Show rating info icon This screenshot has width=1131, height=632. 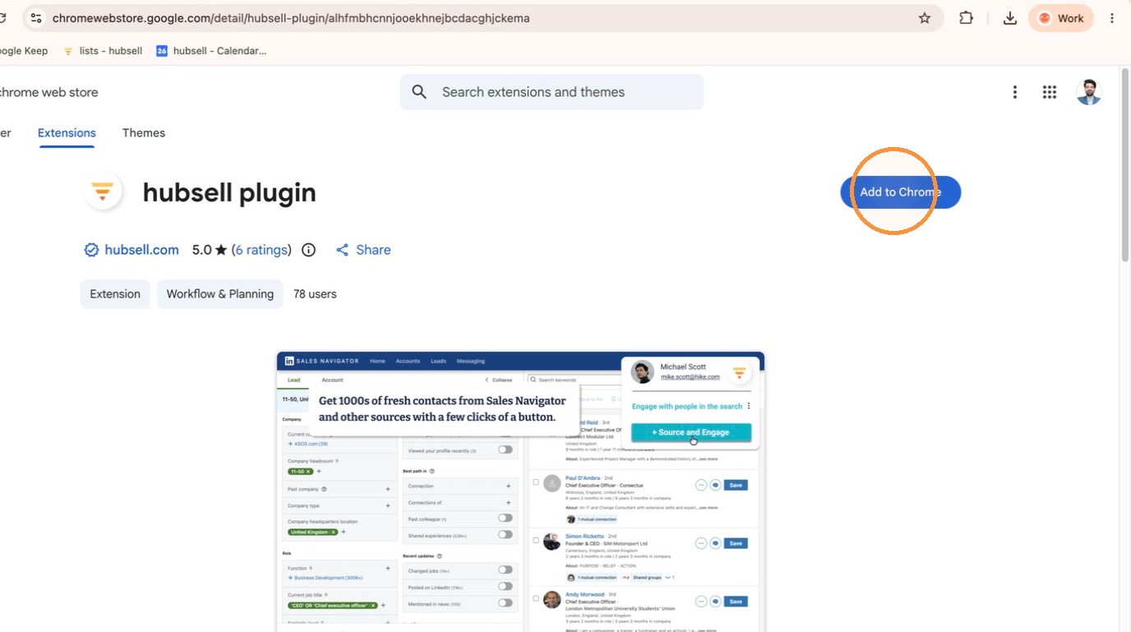click(308, 250)
